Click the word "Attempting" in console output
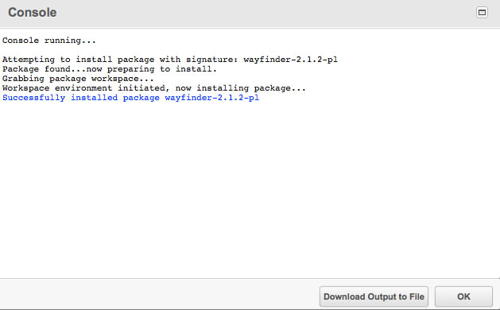The height and width of the screenshot is (310, 500). coord(29,60)
